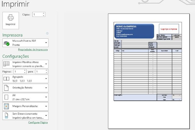The width and height of the screenshot is (195, 130).
Task: Open the Margens Personalizadas dropdown
Action: (25, 106)
